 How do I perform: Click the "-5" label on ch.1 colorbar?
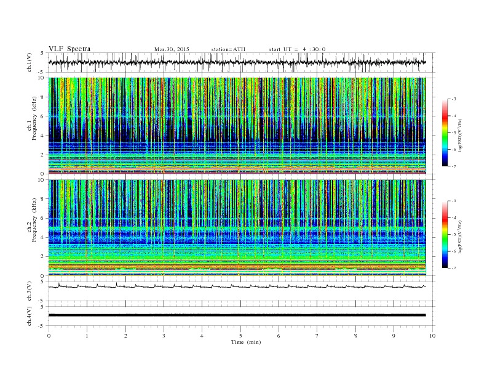(454, 133)
